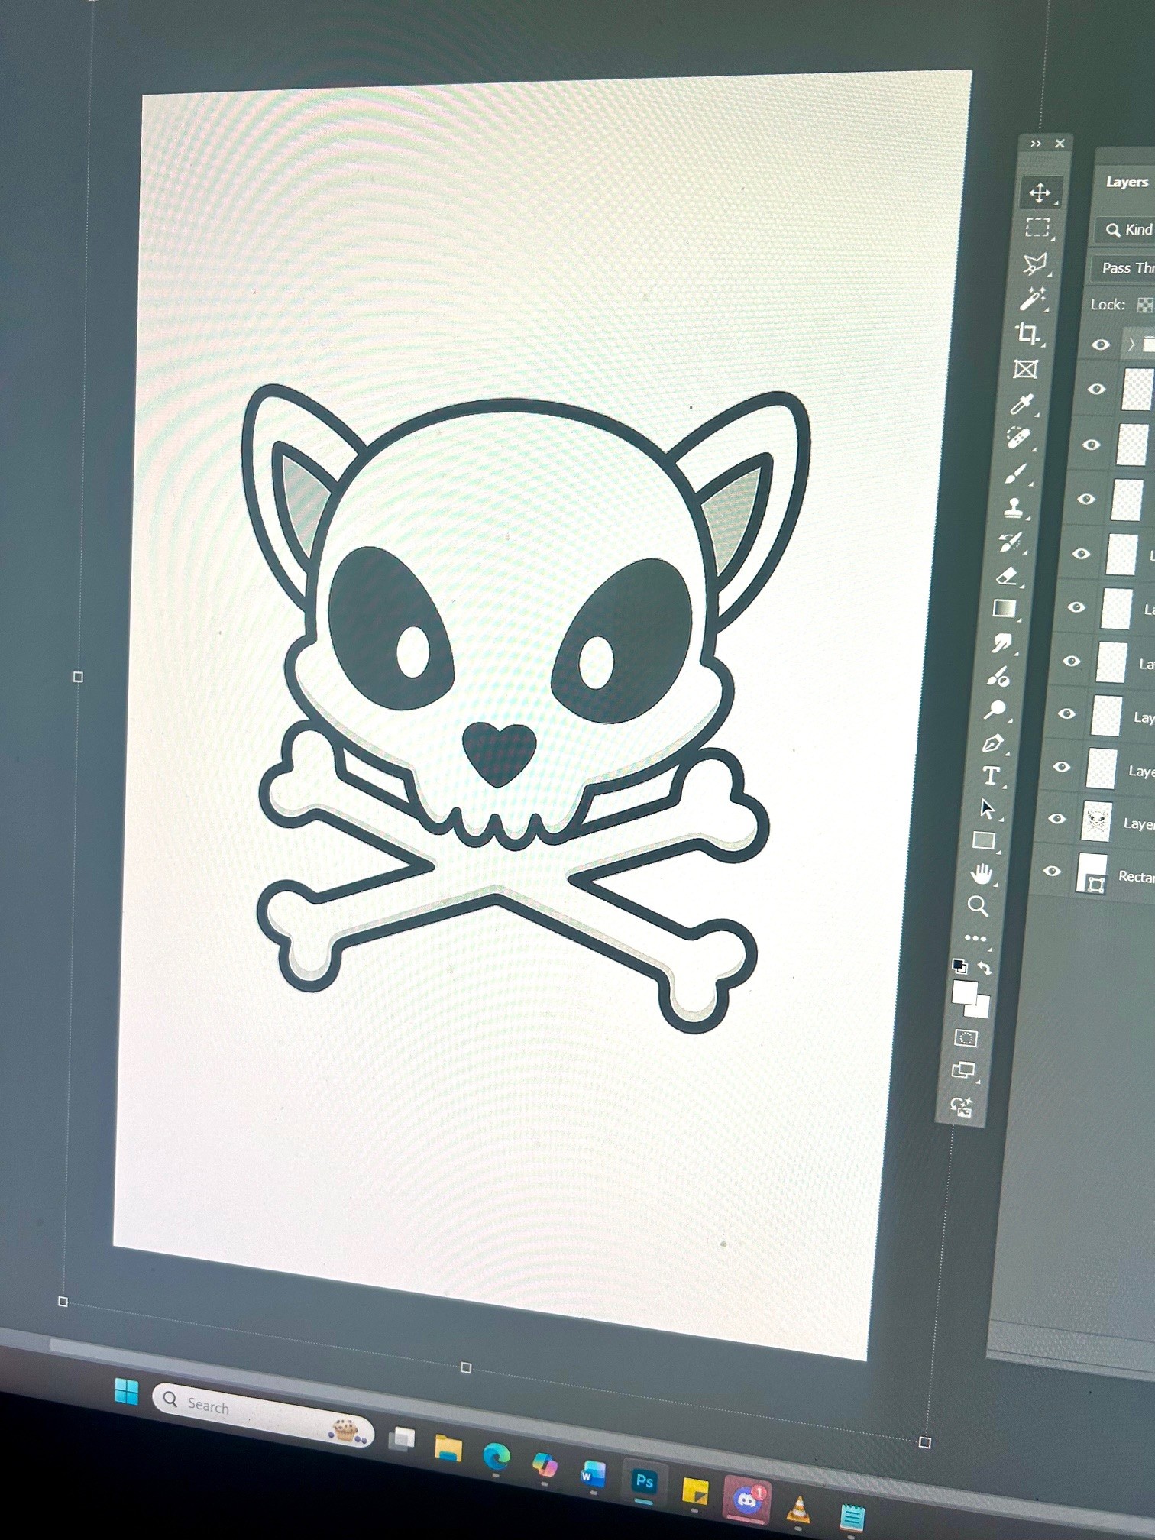Select the Rectangle shape tool
This screenshot has width=1155, height=1540.
tap(984, 841)
